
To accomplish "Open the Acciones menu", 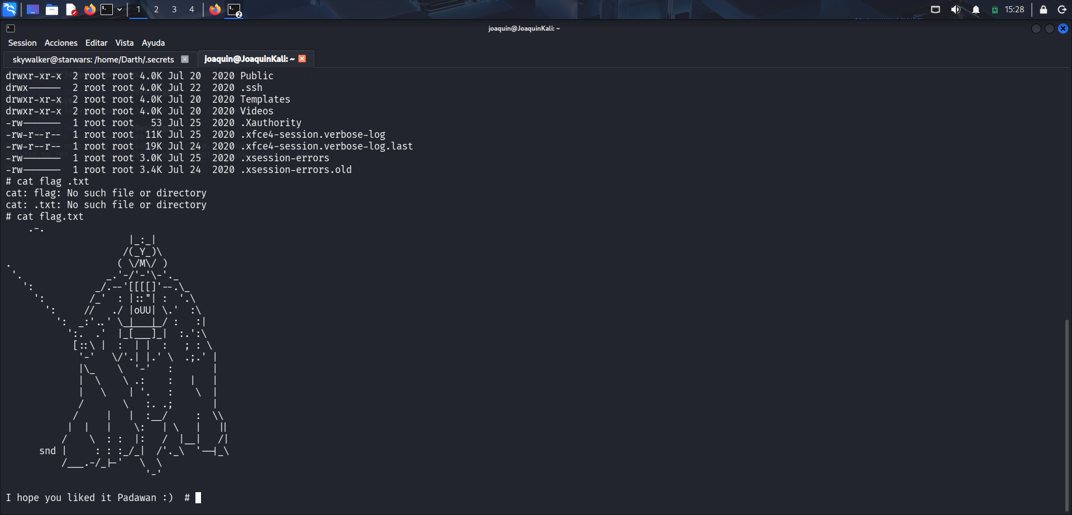I will [61, 43].
